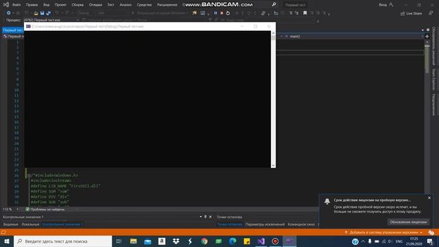Viewport: 439px width, 247px height.
Task: Click Добавить в систему управления версиями
Action: coord(383,233)
